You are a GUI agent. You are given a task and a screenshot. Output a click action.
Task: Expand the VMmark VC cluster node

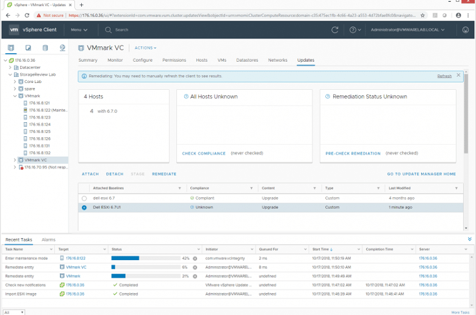(15, 160)
